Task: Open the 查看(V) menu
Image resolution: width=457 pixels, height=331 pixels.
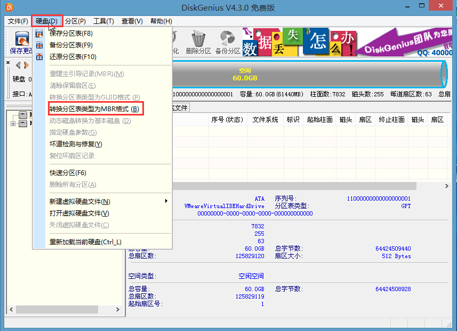Action: 132,21
